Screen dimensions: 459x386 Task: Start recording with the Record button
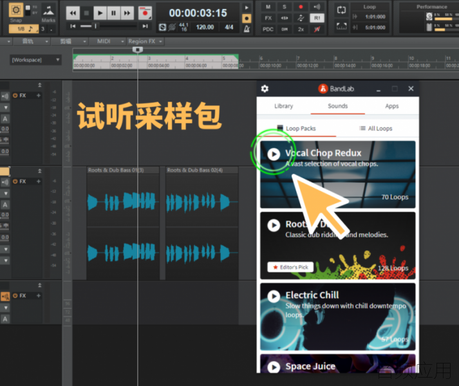pyautogui.click(x=145, y=13)
